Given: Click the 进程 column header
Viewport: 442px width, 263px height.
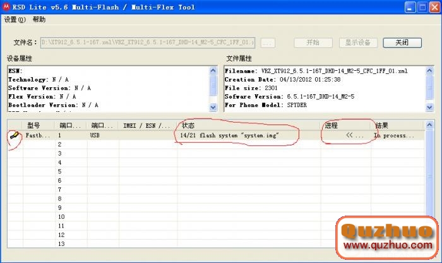Looking at the screenshot, I should click(345, 125).
